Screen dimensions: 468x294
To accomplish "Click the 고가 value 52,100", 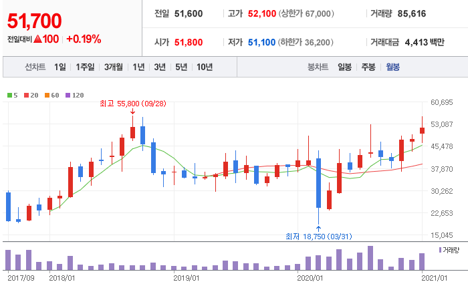I will click(x=262, y=14).
